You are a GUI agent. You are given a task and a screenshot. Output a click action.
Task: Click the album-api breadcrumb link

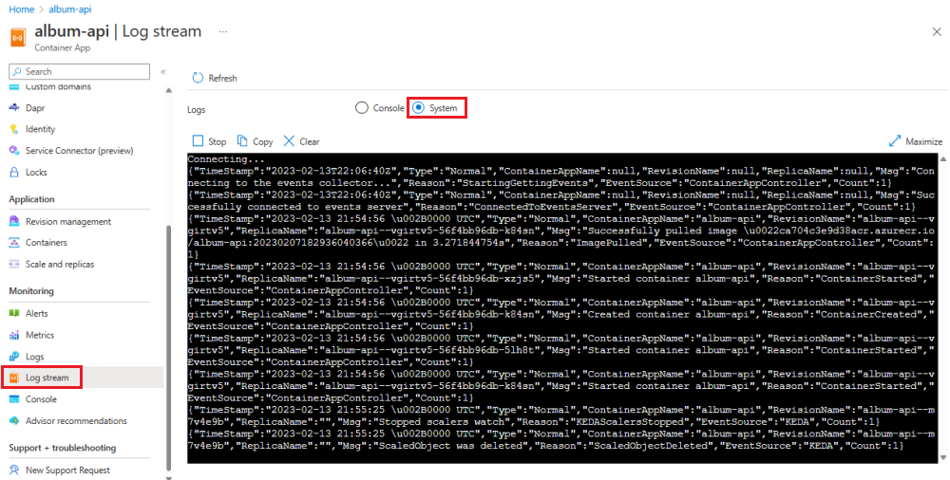pos(70,9)
